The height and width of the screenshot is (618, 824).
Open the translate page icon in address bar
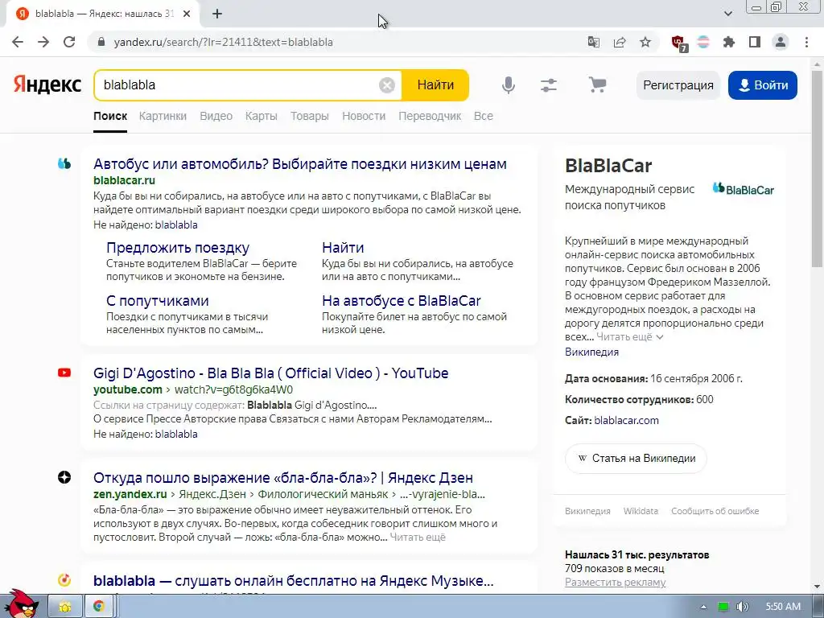594,42
